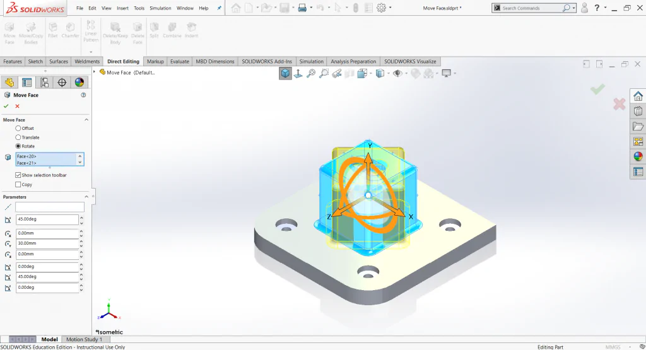Click the Options gear icon

click(382, 8)
